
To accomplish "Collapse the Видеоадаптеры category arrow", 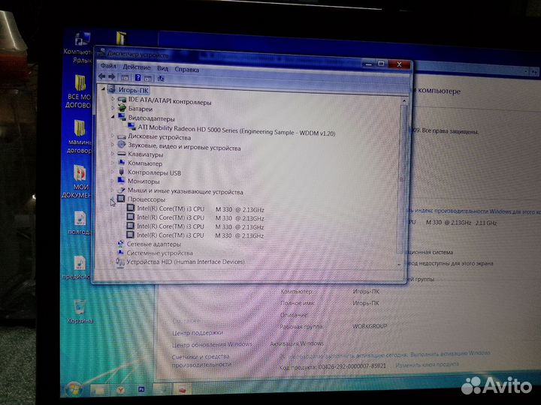I will 113,117.
